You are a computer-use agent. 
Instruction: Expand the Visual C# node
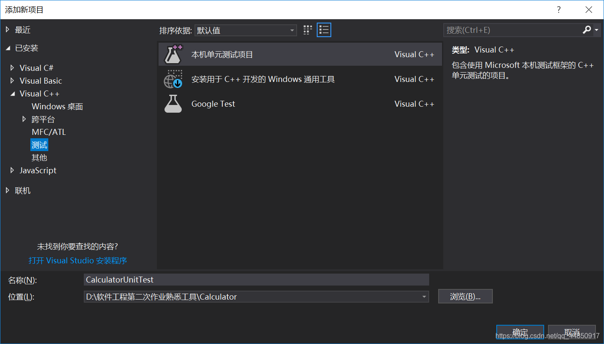point(12,68)
